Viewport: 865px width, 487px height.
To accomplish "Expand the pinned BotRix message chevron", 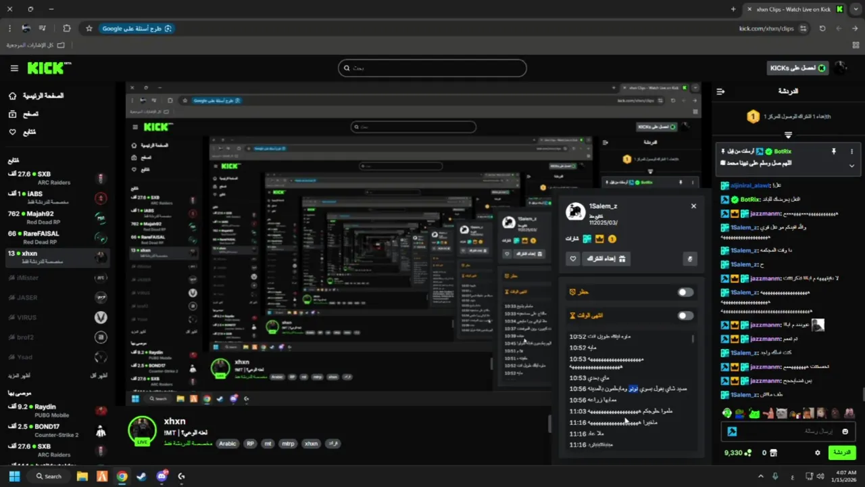I will click(x=851, y=165).
